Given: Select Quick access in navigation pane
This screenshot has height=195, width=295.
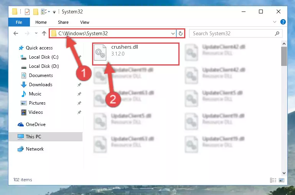Looking at the screenshot, I should pos(39,48).
